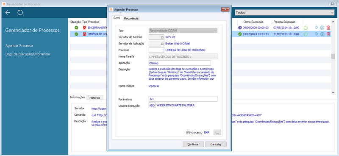The height and width of the screenshot is (156, 339).
Task: Click the next execution date 07/05/2024 16:12:00
Action: [x=286, y=28]
